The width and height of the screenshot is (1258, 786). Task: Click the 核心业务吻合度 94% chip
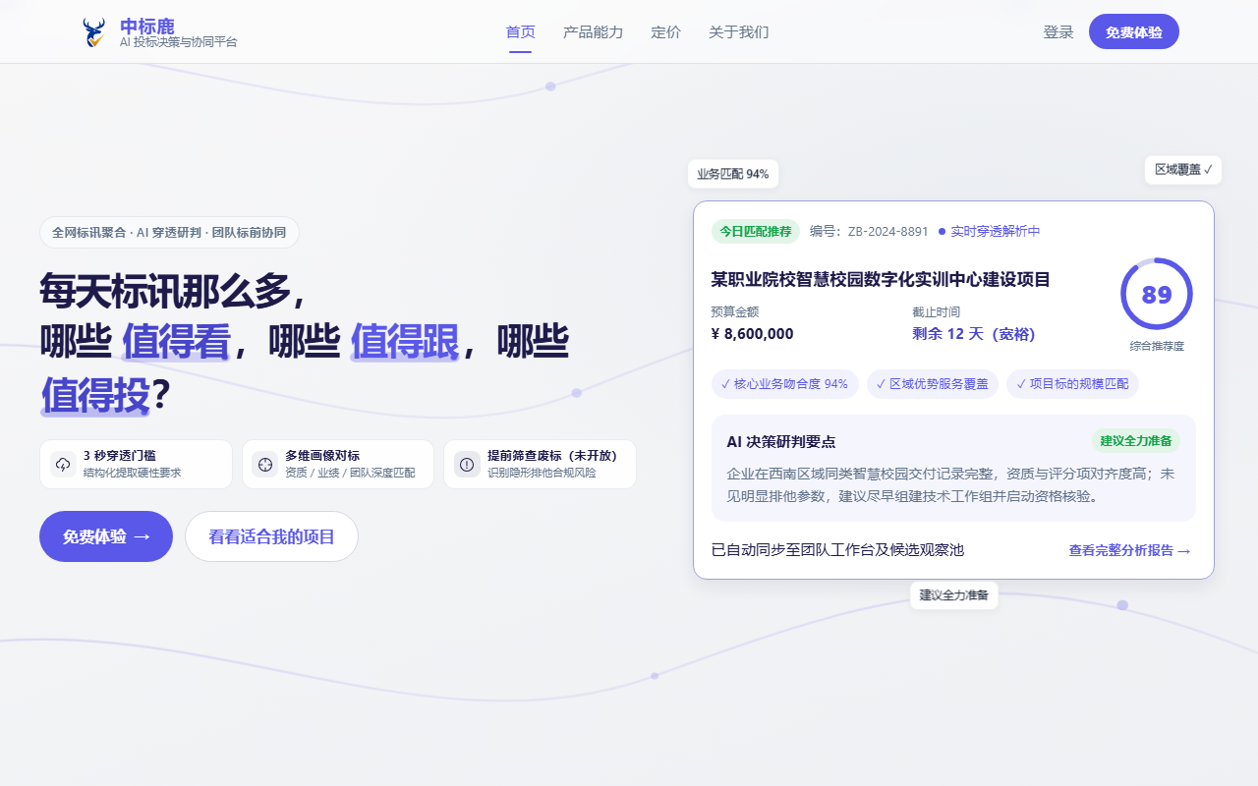784,384
